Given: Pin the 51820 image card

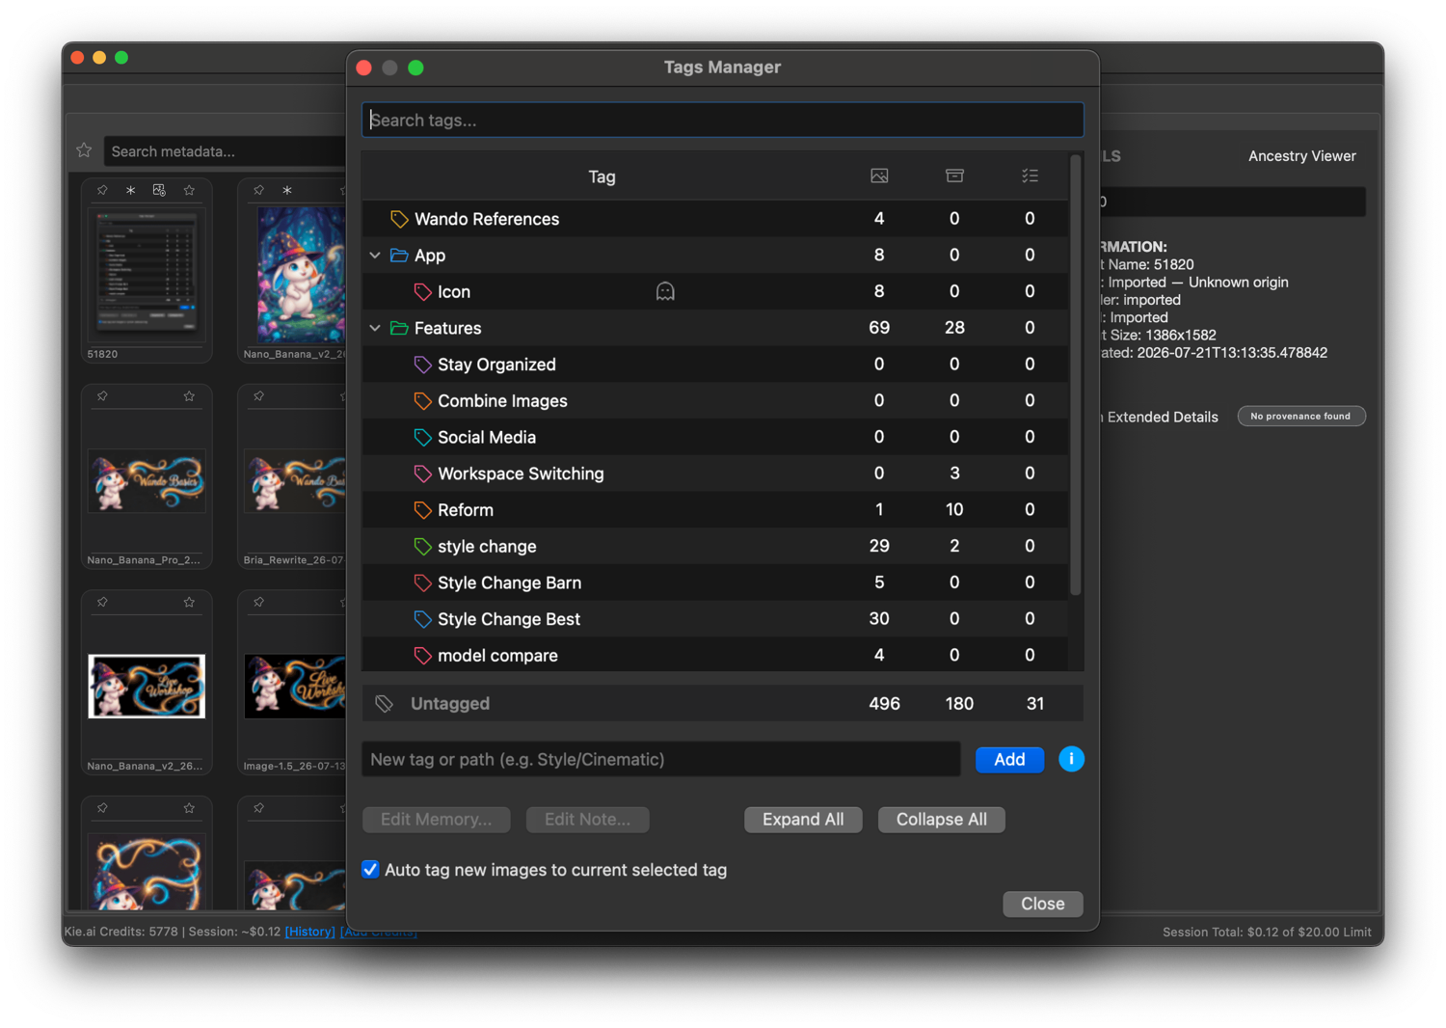Looking at the screenshot, I should tap(102, 190).
